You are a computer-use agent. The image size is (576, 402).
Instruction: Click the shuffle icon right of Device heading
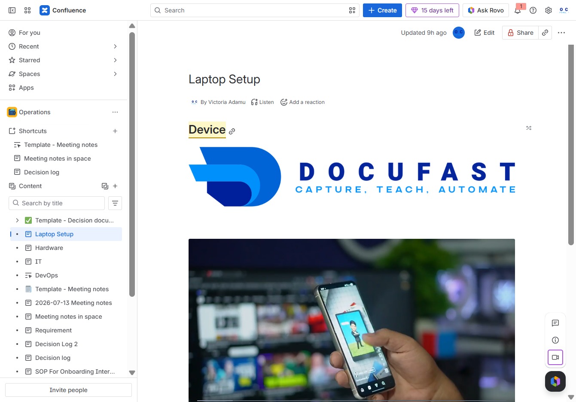(529, 128)
